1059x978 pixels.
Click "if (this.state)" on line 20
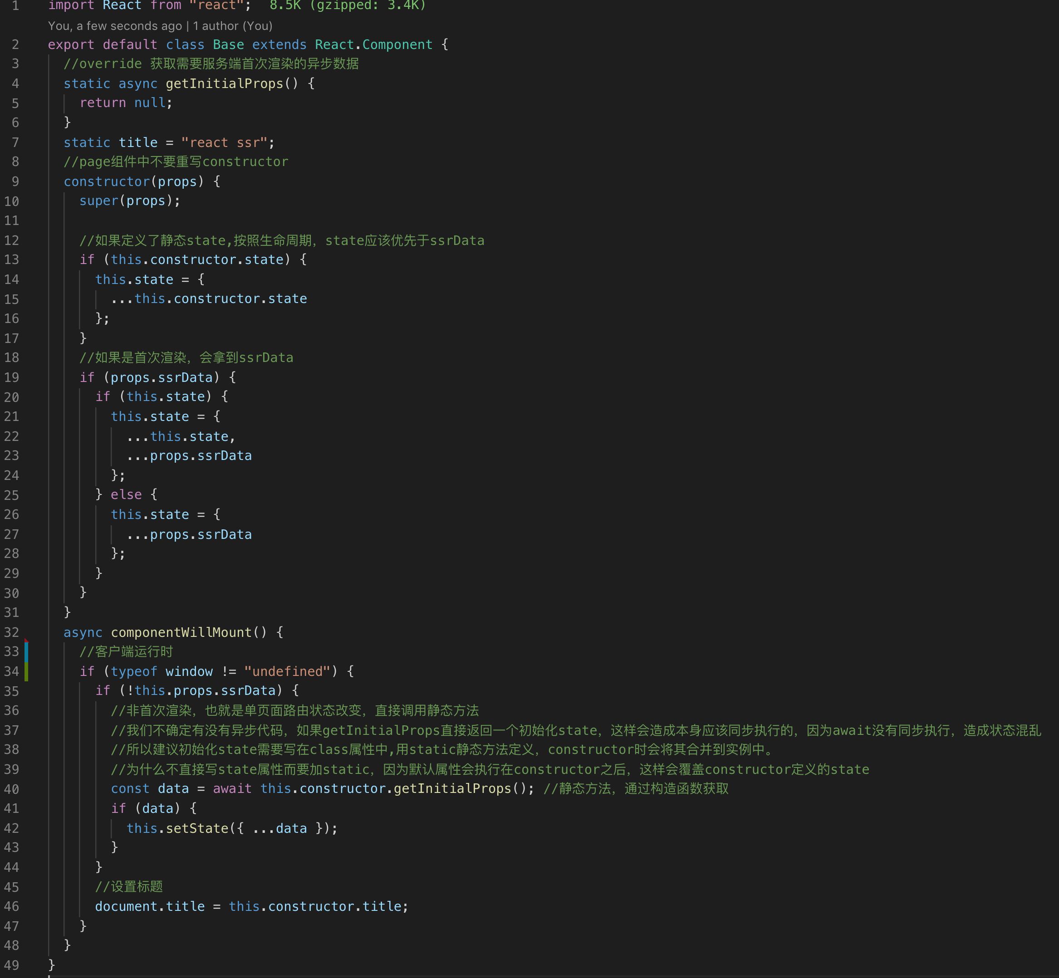click(x=153, y=396)
